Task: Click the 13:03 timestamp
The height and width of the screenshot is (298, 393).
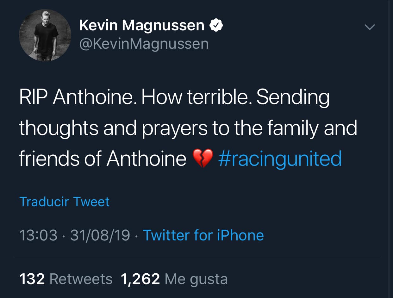Action: pos(38,235)
